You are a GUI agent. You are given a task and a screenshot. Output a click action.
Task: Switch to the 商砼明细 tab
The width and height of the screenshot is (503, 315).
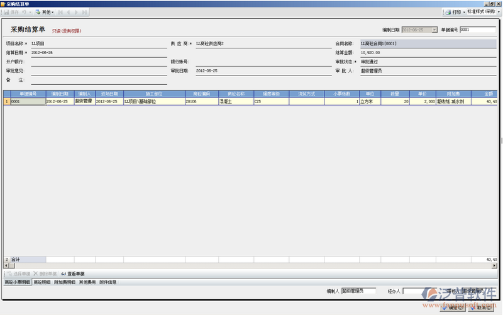click(x=42, y=282)
